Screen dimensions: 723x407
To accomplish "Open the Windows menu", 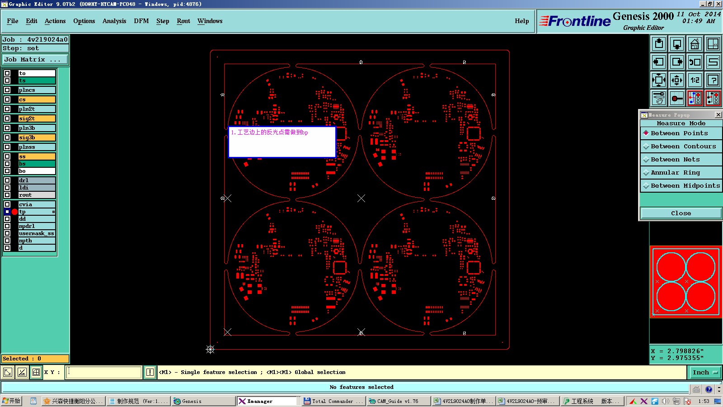I will coord(210,21).
